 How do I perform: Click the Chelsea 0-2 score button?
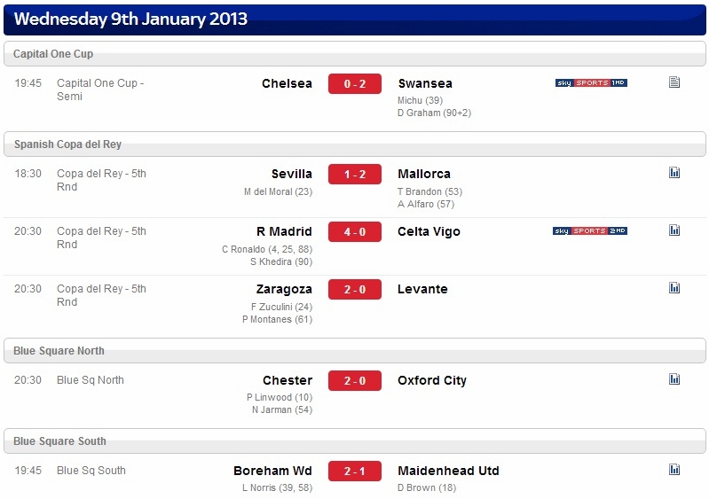(355, 83)
